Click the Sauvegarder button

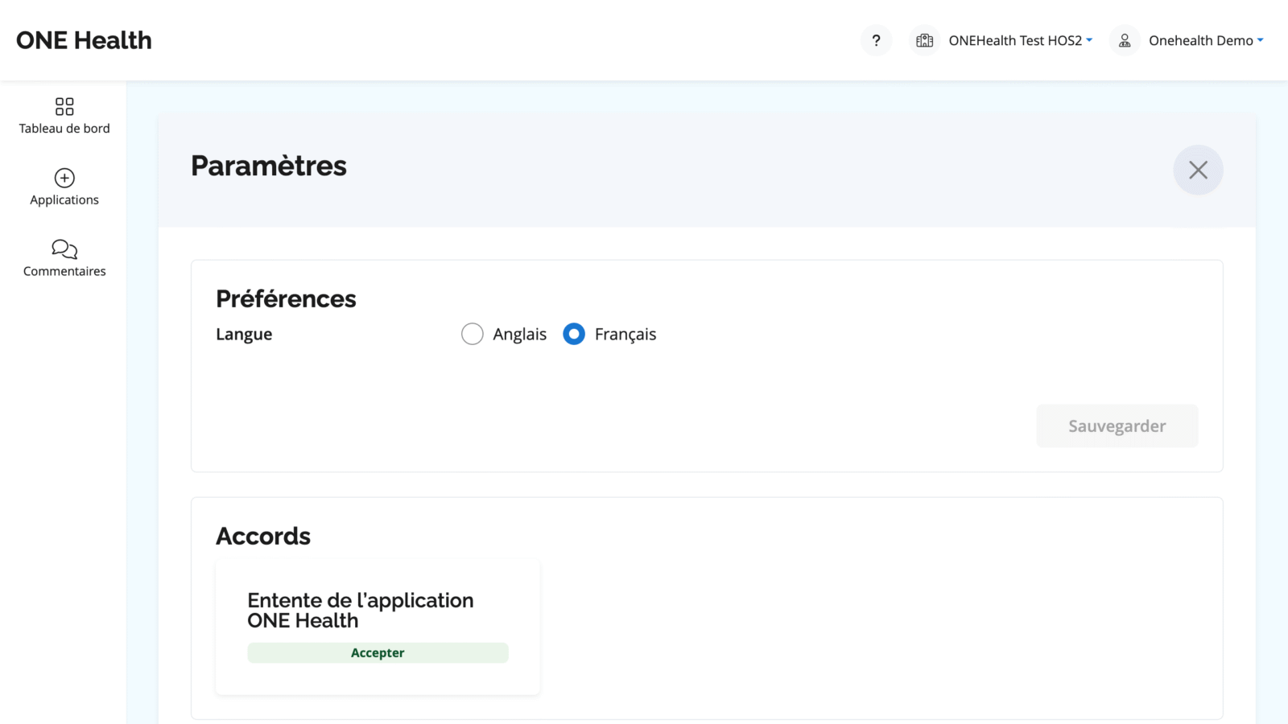click(x=1117, y=426)
